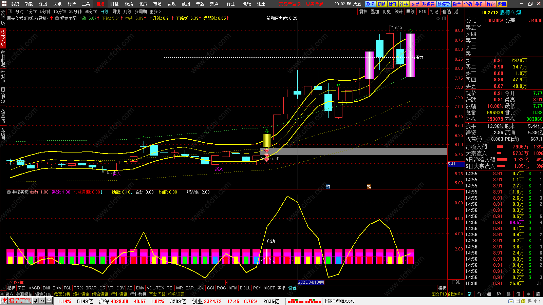The width and height of the screenshot is (543, 305).
Task: Click the 002712 思美传媒 stock title
Action: pyautogui.click(x=502, y=13)
